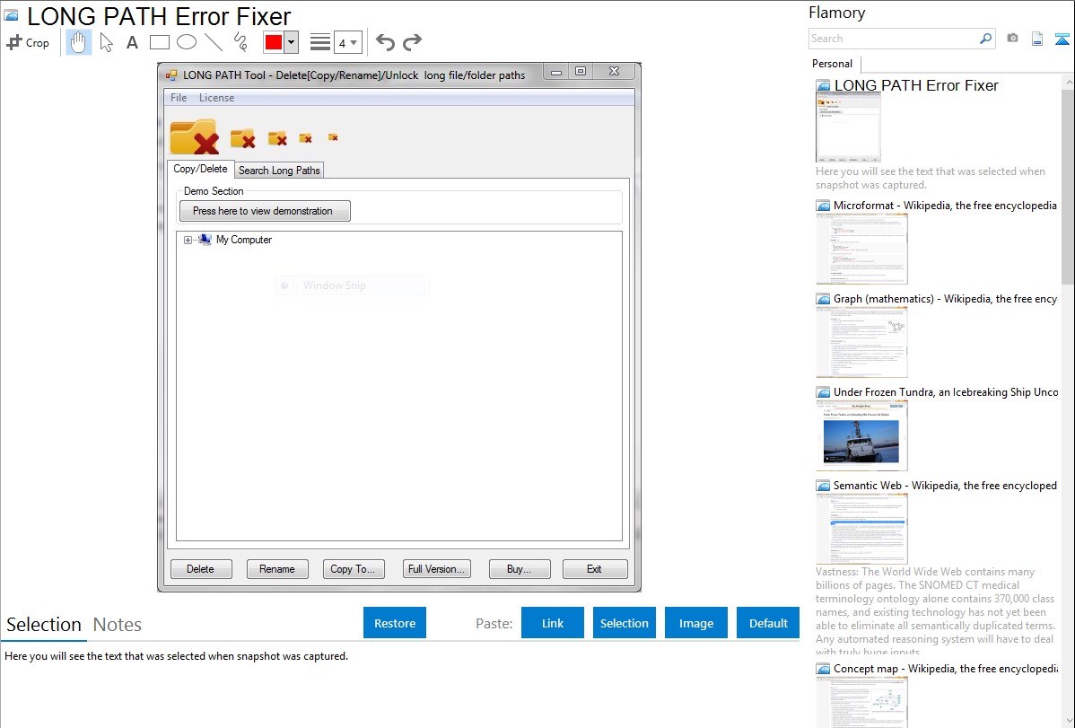Click the LONG PATH Tool title bar icon
Image resolution: width=1075 pixels, height=728 pixels.
tap(171, 75)
